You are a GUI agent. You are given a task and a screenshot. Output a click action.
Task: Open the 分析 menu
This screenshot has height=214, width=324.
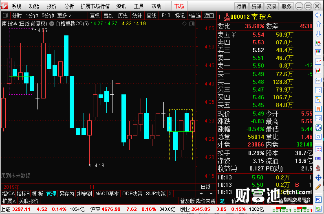69,6
